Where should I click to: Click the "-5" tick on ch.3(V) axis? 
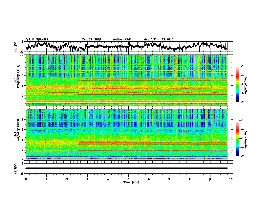(22, 174)
